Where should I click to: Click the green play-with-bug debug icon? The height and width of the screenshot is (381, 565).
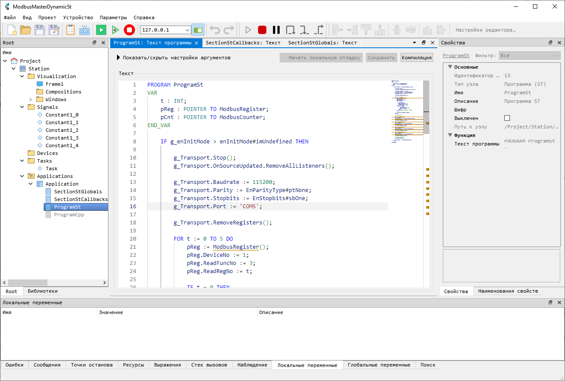pos(115,30)
